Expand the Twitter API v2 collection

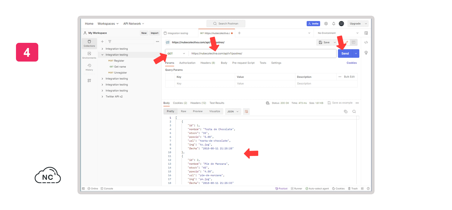102,97
